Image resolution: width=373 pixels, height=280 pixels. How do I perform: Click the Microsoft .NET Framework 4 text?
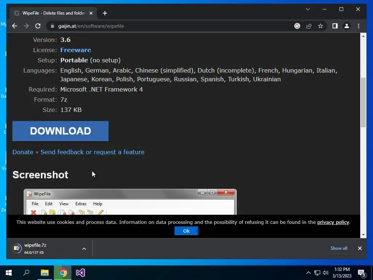102,89
